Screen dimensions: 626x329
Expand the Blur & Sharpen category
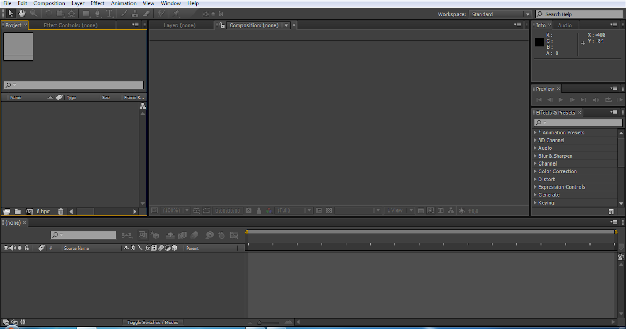click(535, 156)
